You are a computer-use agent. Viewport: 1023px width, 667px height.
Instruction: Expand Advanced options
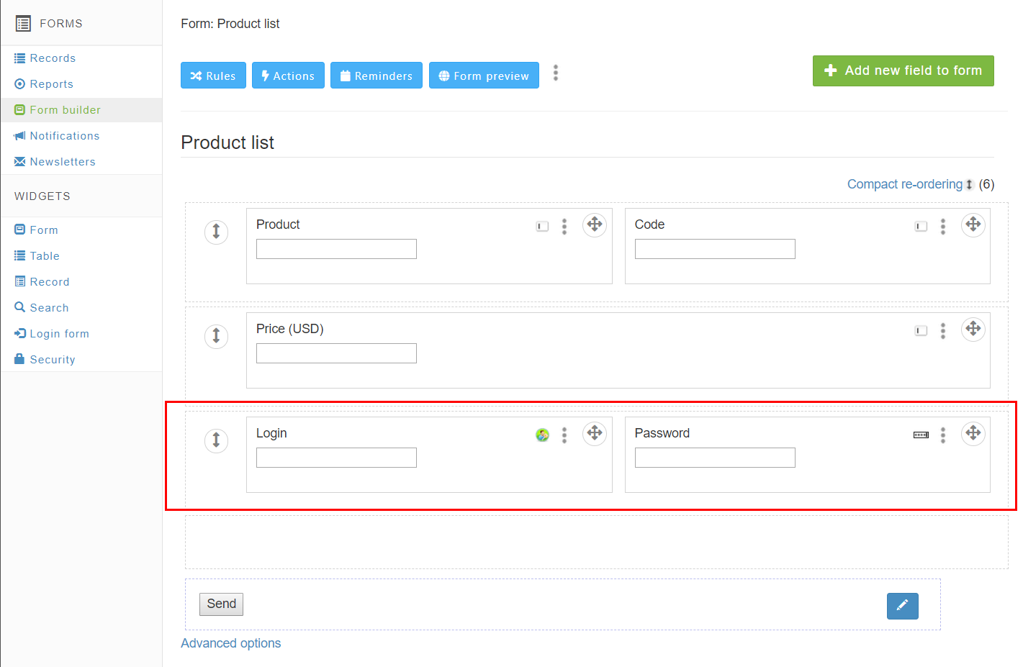(230, 643)
